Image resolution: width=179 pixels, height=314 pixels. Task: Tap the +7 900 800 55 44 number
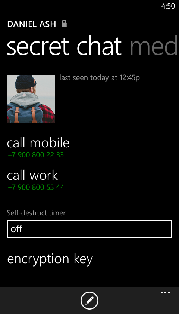[36, 187]
